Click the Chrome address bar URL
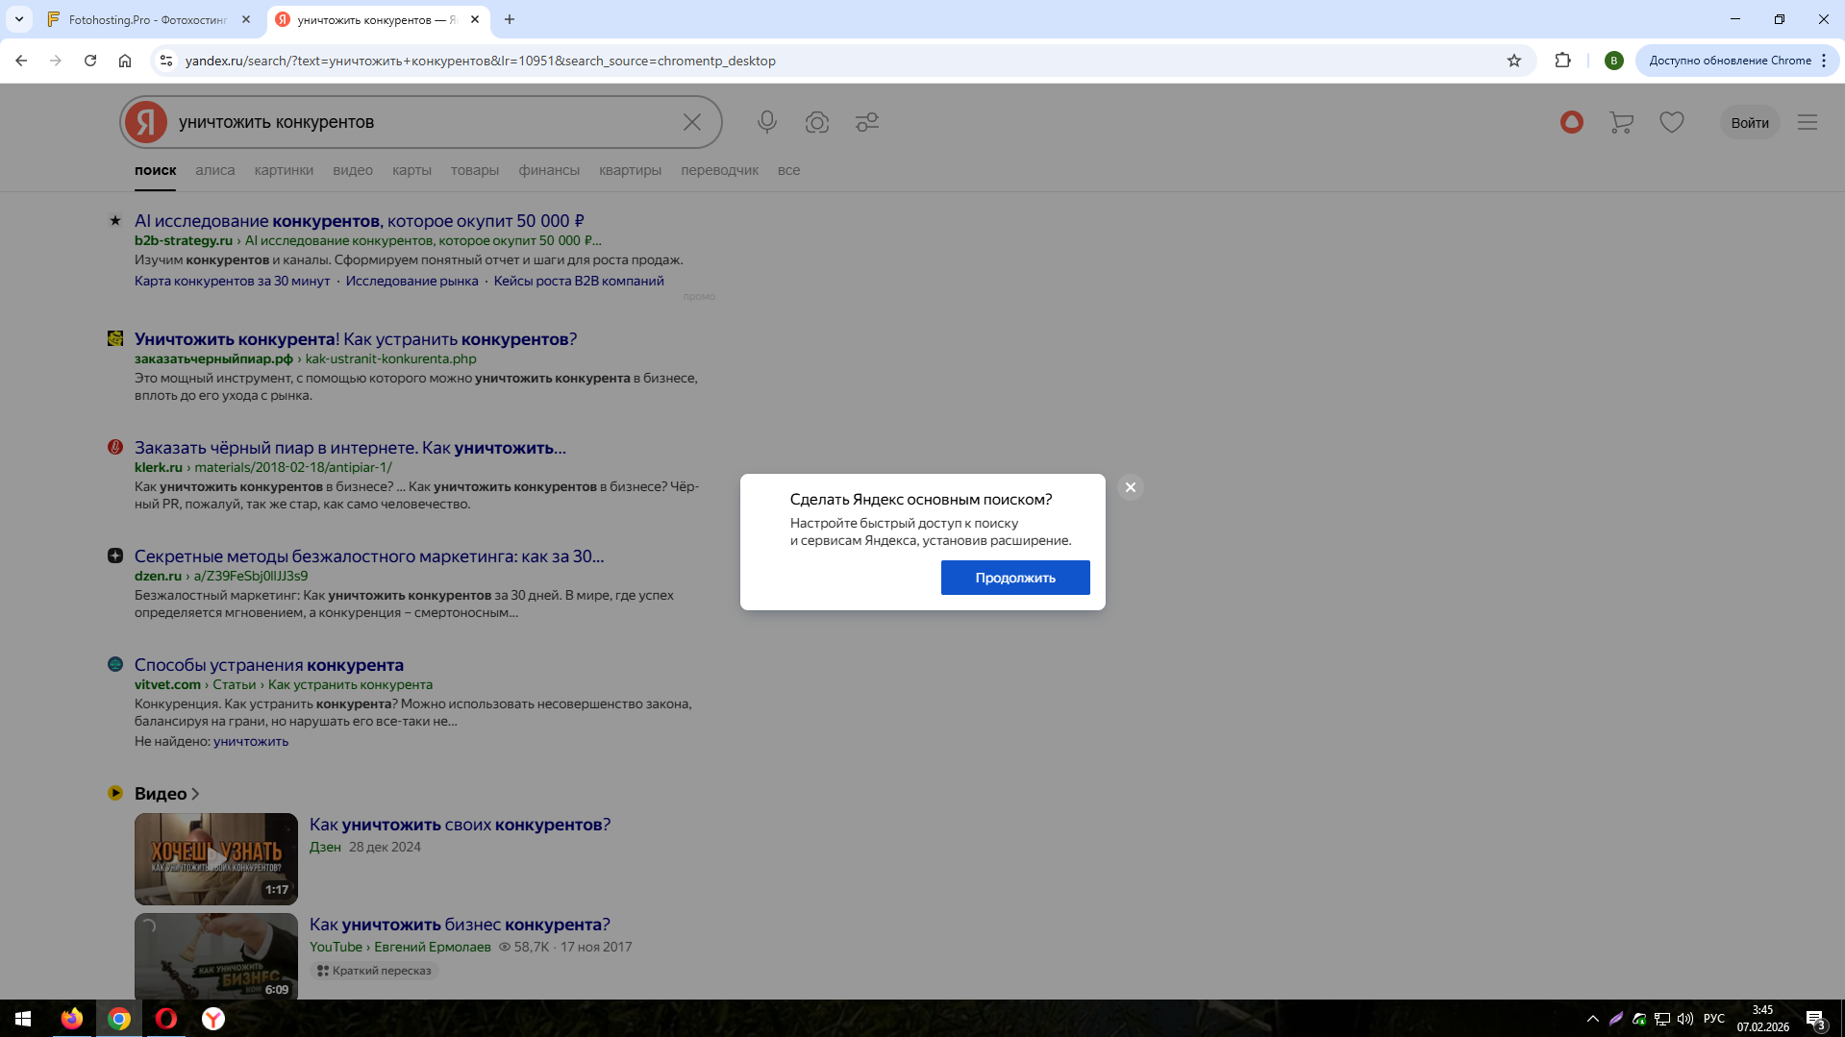This screenshot has height=1037, width=1845. (x=481, y=61)
